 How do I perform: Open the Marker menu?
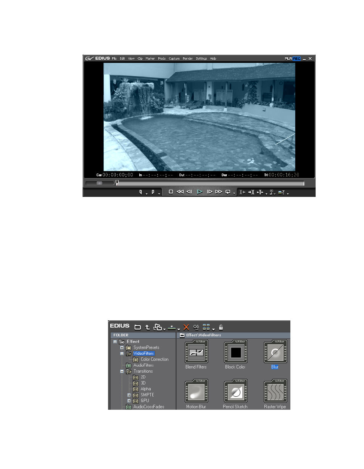[x=150, y=58]
